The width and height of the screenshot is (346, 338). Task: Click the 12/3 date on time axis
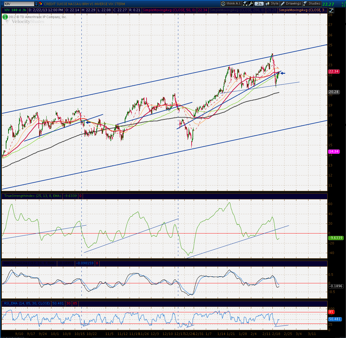[x=155, y=334]
